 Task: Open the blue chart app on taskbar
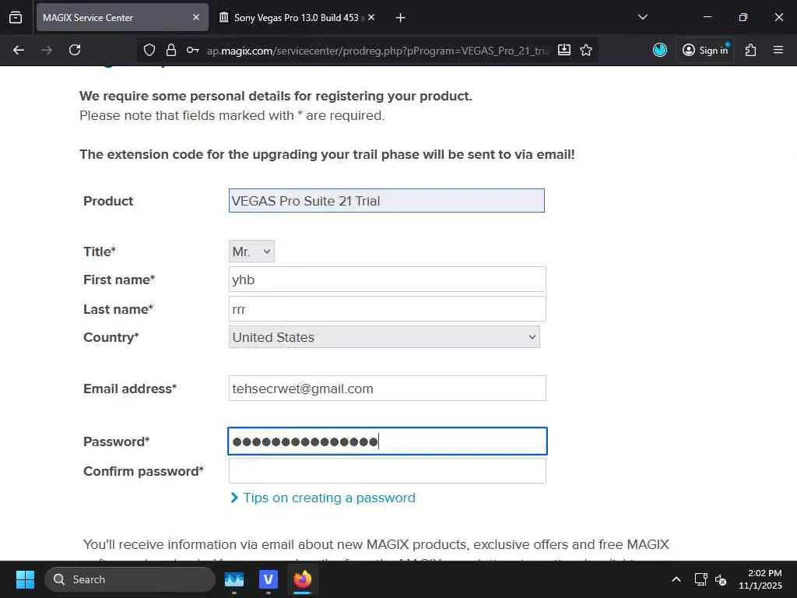[233, 579]
